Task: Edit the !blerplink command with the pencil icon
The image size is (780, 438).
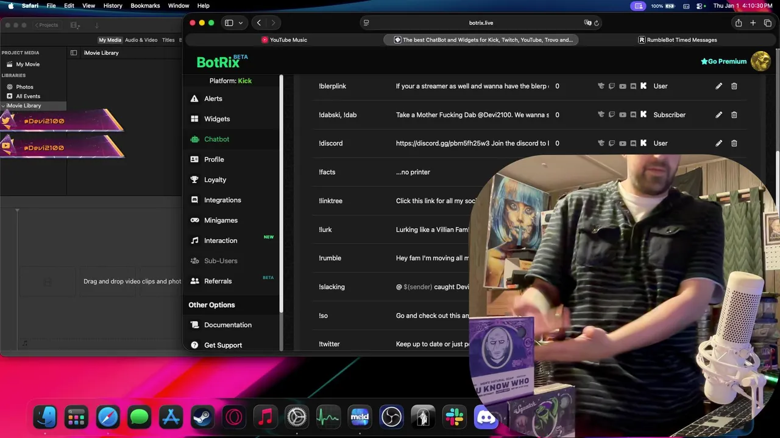Action: (x=718, y=86)
